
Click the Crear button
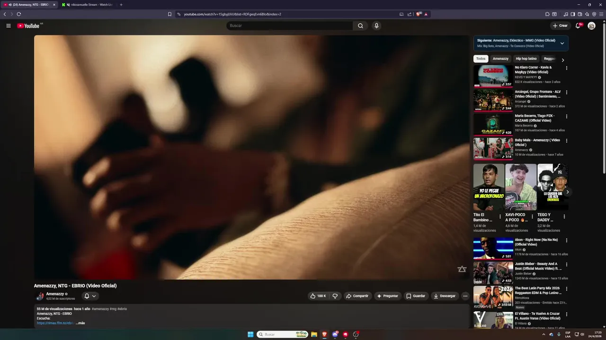(560, 25)
